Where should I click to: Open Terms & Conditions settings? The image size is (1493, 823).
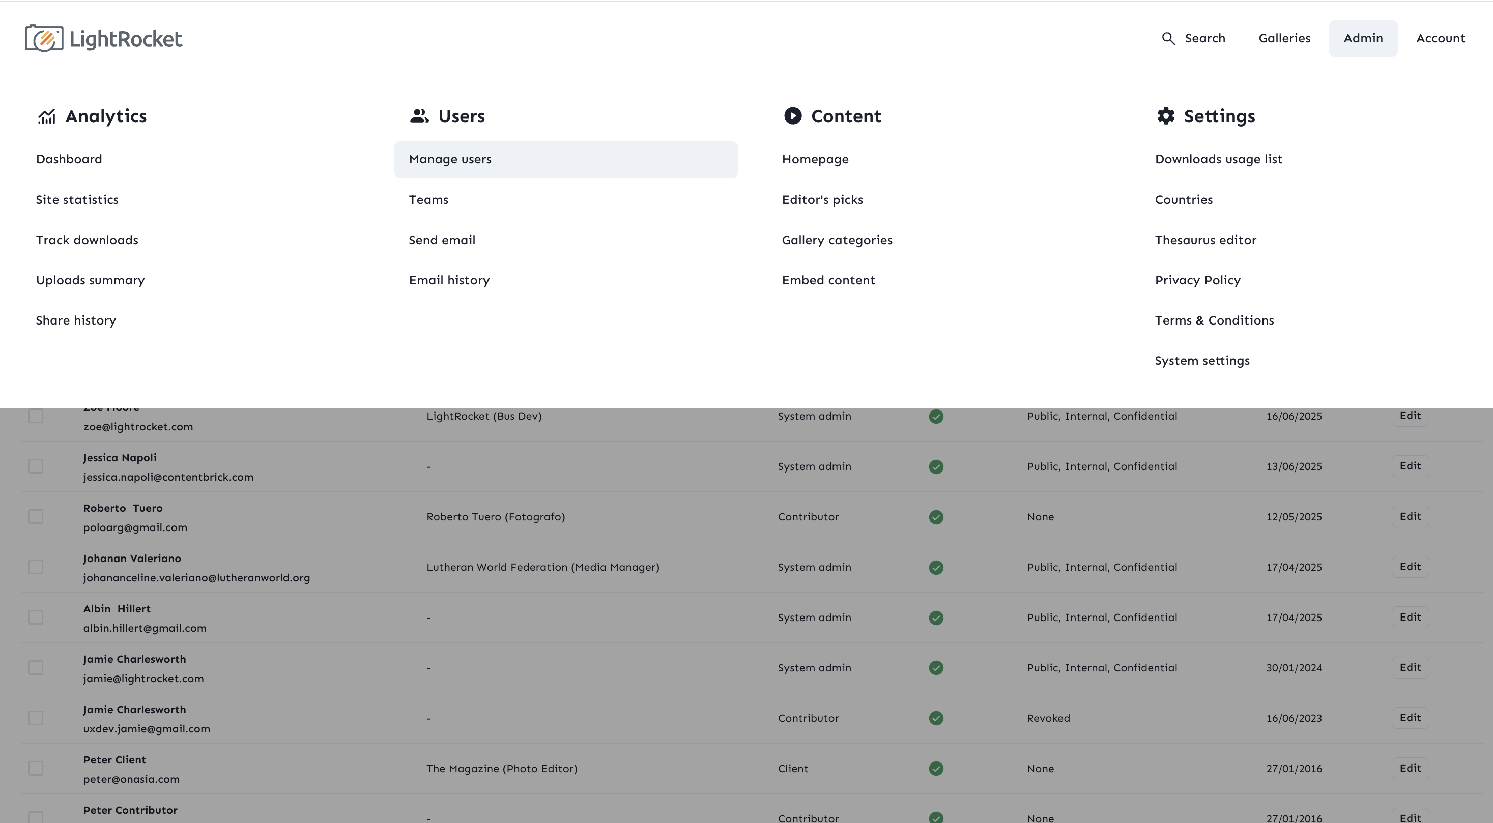pyautogui.click(x=1214, y=320)
